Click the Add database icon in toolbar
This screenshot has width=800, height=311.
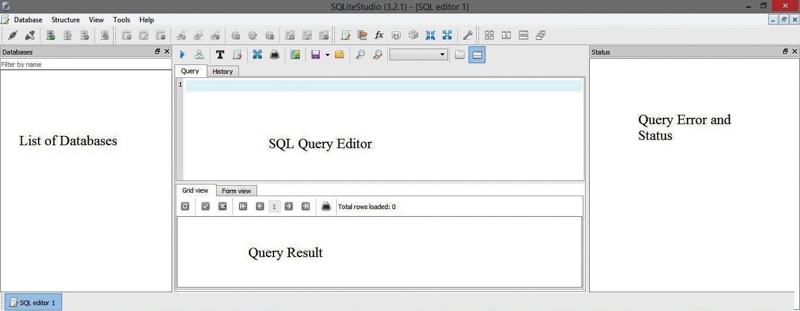coord(51,35)
